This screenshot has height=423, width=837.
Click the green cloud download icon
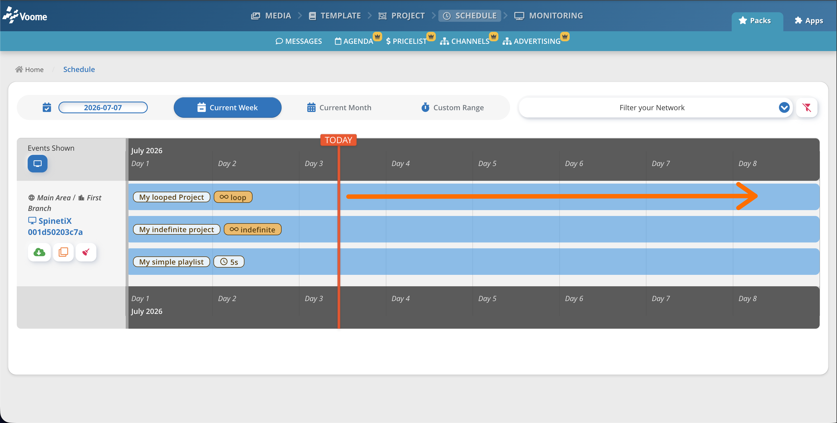[39, 252]
